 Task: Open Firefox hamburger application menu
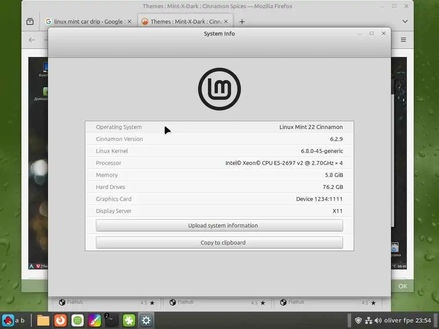coord(403,40)
